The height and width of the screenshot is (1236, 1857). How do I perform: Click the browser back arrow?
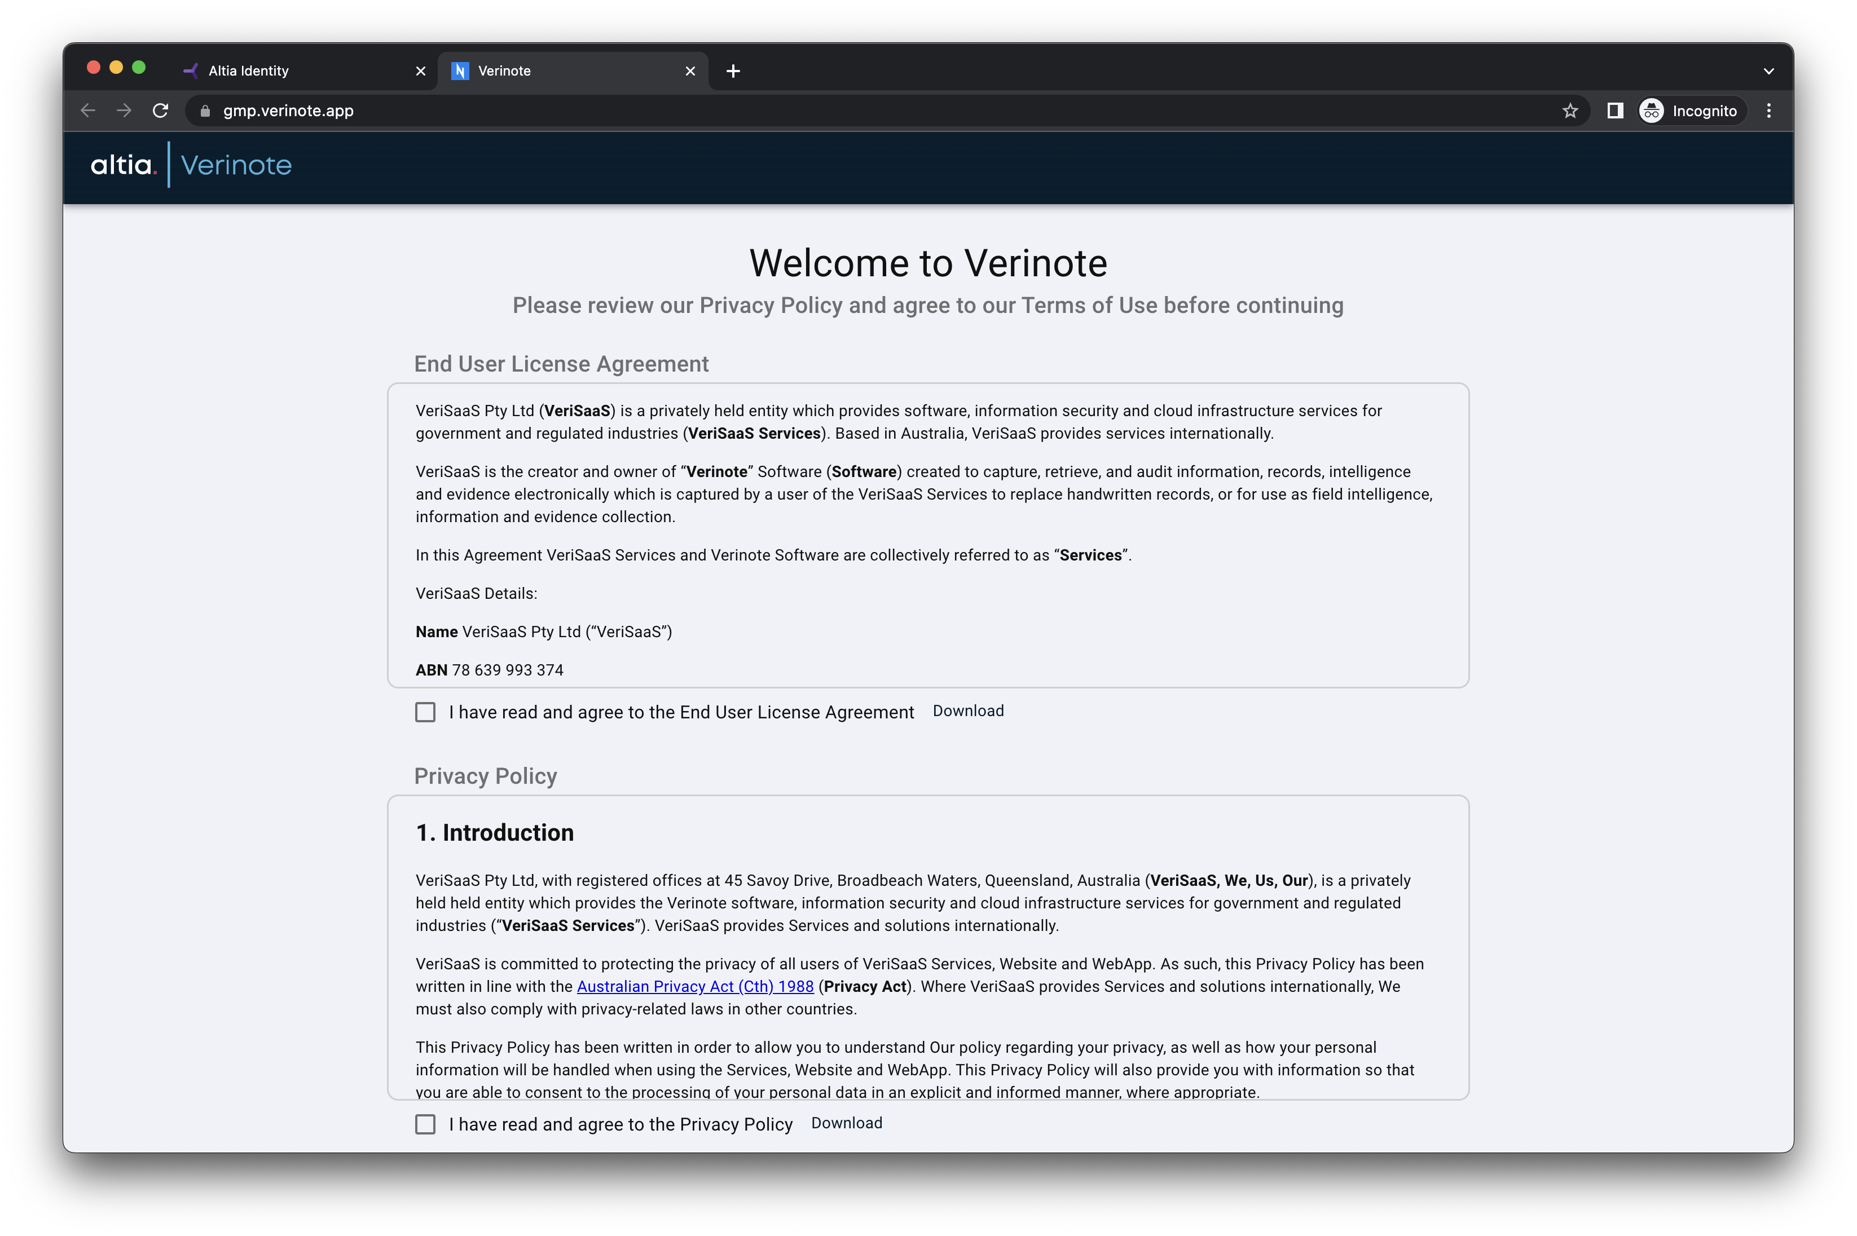point(89,111)
